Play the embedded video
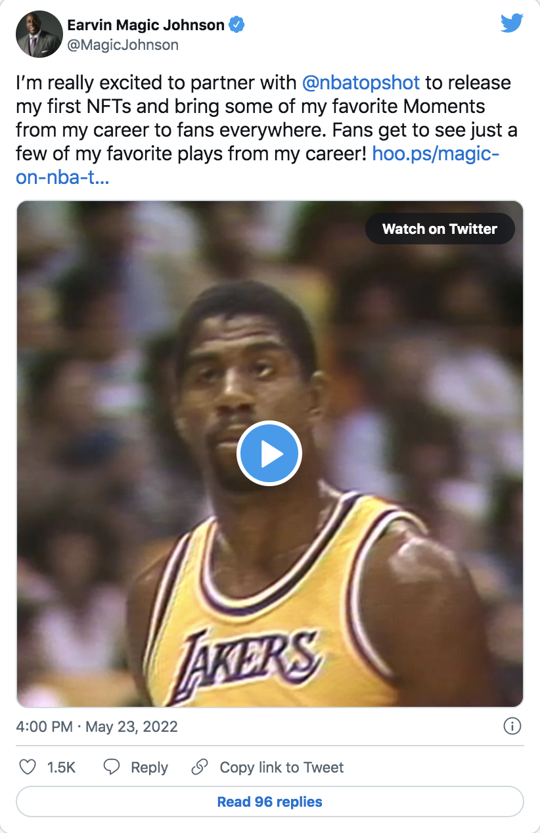540x833 pixels. pos(269,454)
